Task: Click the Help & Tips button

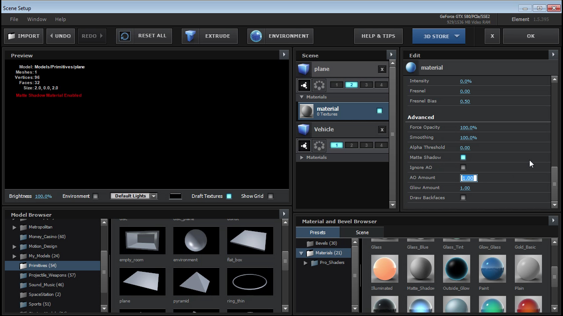Action: click(x=378, y=36)
